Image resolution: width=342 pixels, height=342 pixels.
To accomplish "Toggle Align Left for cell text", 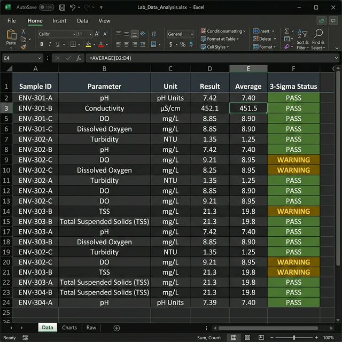I will [x=119, y=44].
